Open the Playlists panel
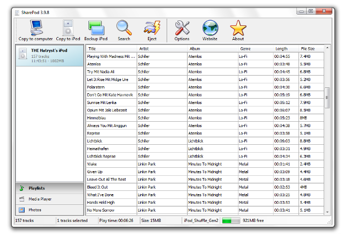 tap(50, 188)
